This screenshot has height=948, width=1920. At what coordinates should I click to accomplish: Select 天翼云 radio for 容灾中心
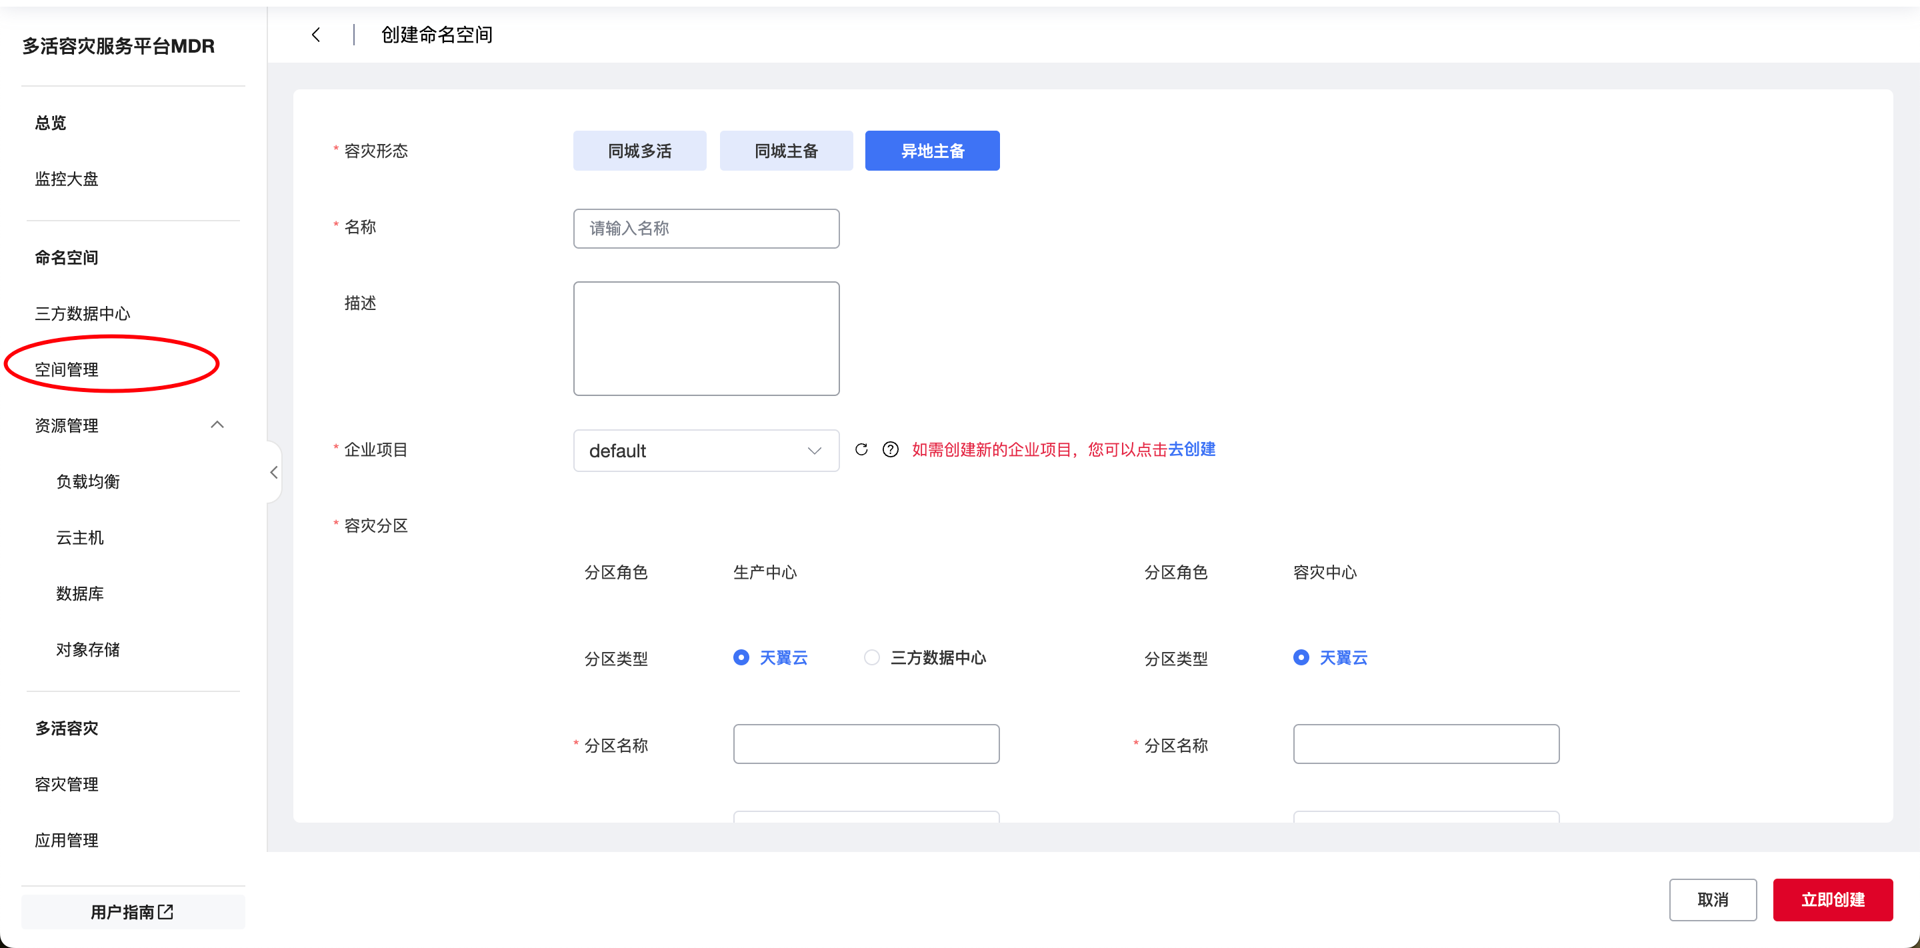coord(1301,657)
